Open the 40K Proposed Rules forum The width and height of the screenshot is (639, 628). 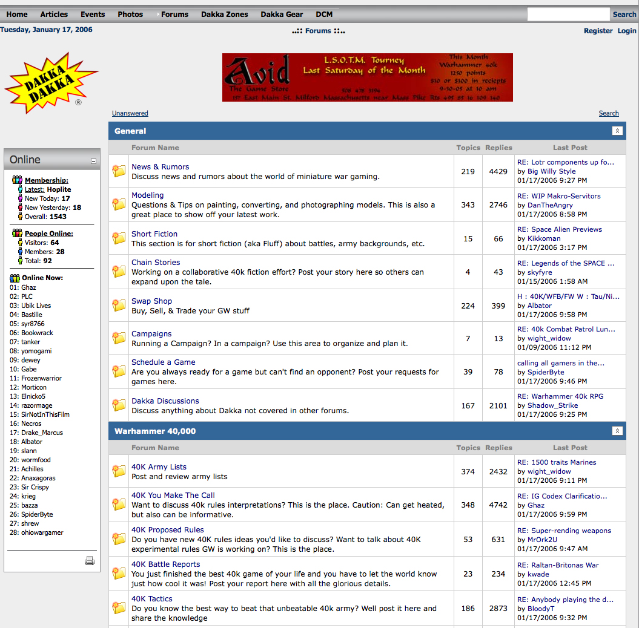[168, 529]
